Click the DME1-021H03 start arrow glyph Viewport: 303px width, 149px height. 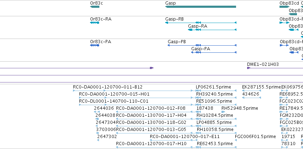coord(249,68)
